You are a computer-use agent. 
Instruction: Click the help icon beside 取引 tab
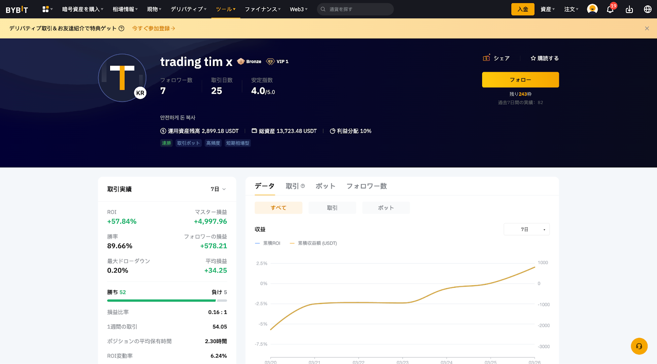(x=303, y=186)
